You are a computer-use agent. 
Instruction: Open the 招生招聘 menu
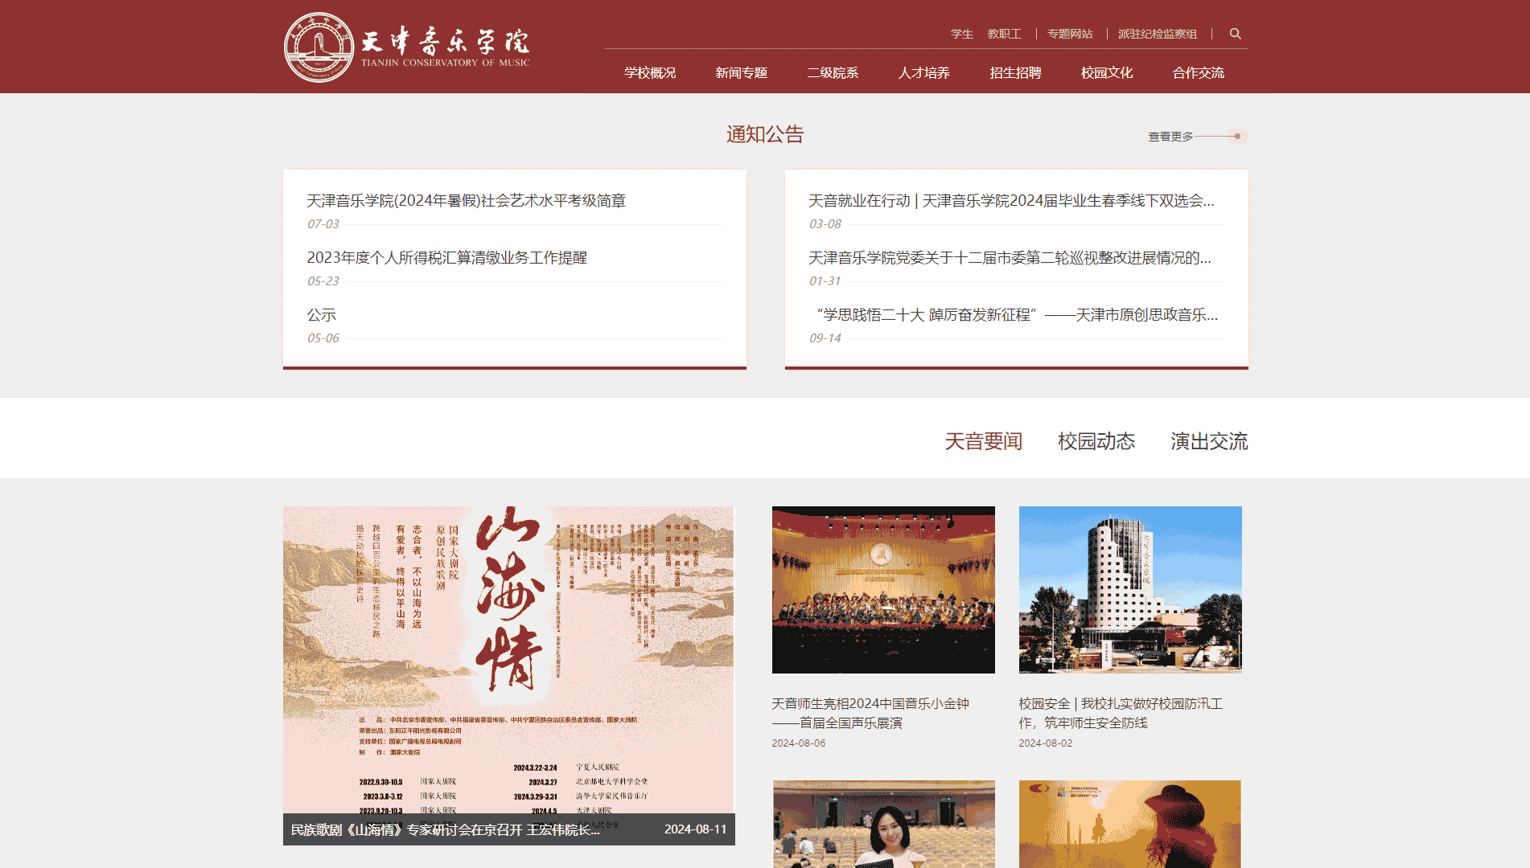pyautogui.click(x=1015, y=73)
